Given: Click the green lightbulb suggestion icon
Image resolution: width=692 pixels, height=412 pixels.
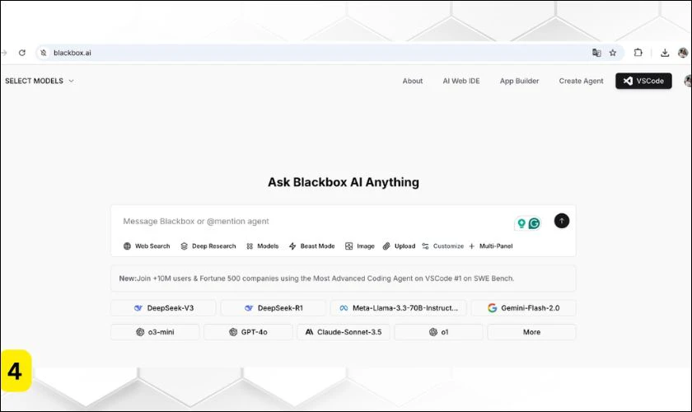Looking at the screenshot, I should (x=521, y=223).
